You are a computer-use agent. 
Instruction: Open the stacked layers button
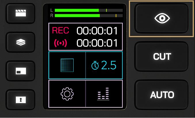(x=20, y=42)
